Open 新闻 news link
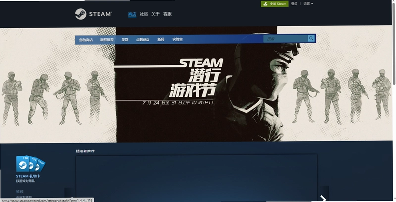This screenshot has width=396, height=202. tap(161, 40)
